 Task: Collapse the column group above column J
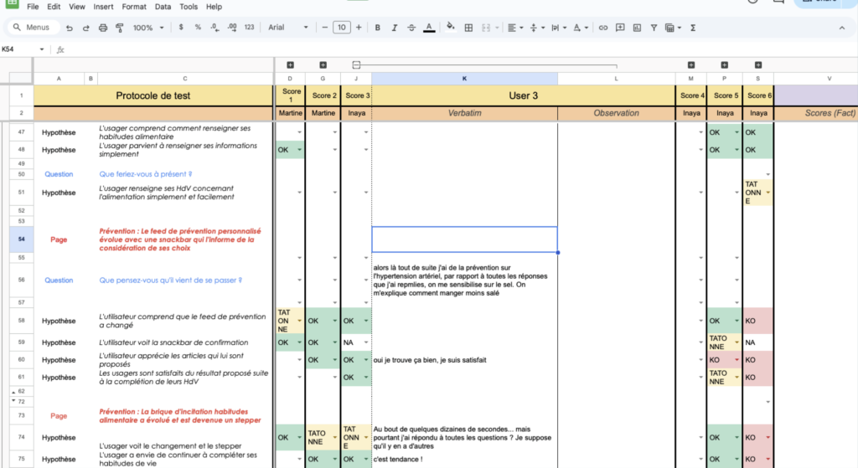click(x=356, y=64)
